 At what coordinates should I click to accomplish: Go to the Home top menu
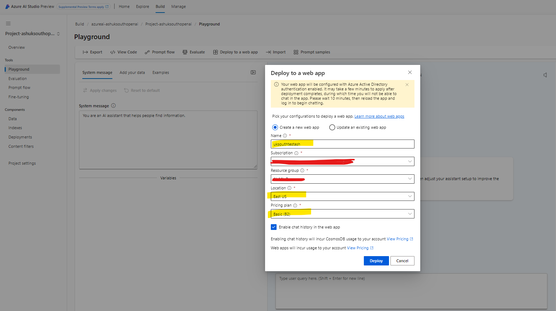pos(124,6)
